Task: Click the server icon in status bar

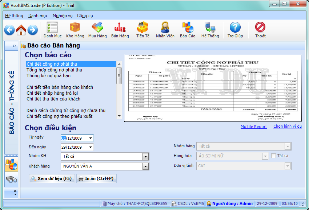Action: click(x=104, y=204)
